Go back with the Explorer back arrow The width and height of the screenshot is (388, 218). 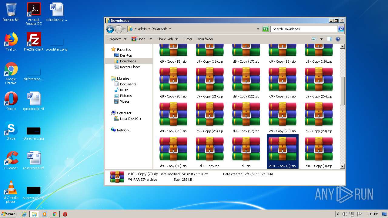110,29
